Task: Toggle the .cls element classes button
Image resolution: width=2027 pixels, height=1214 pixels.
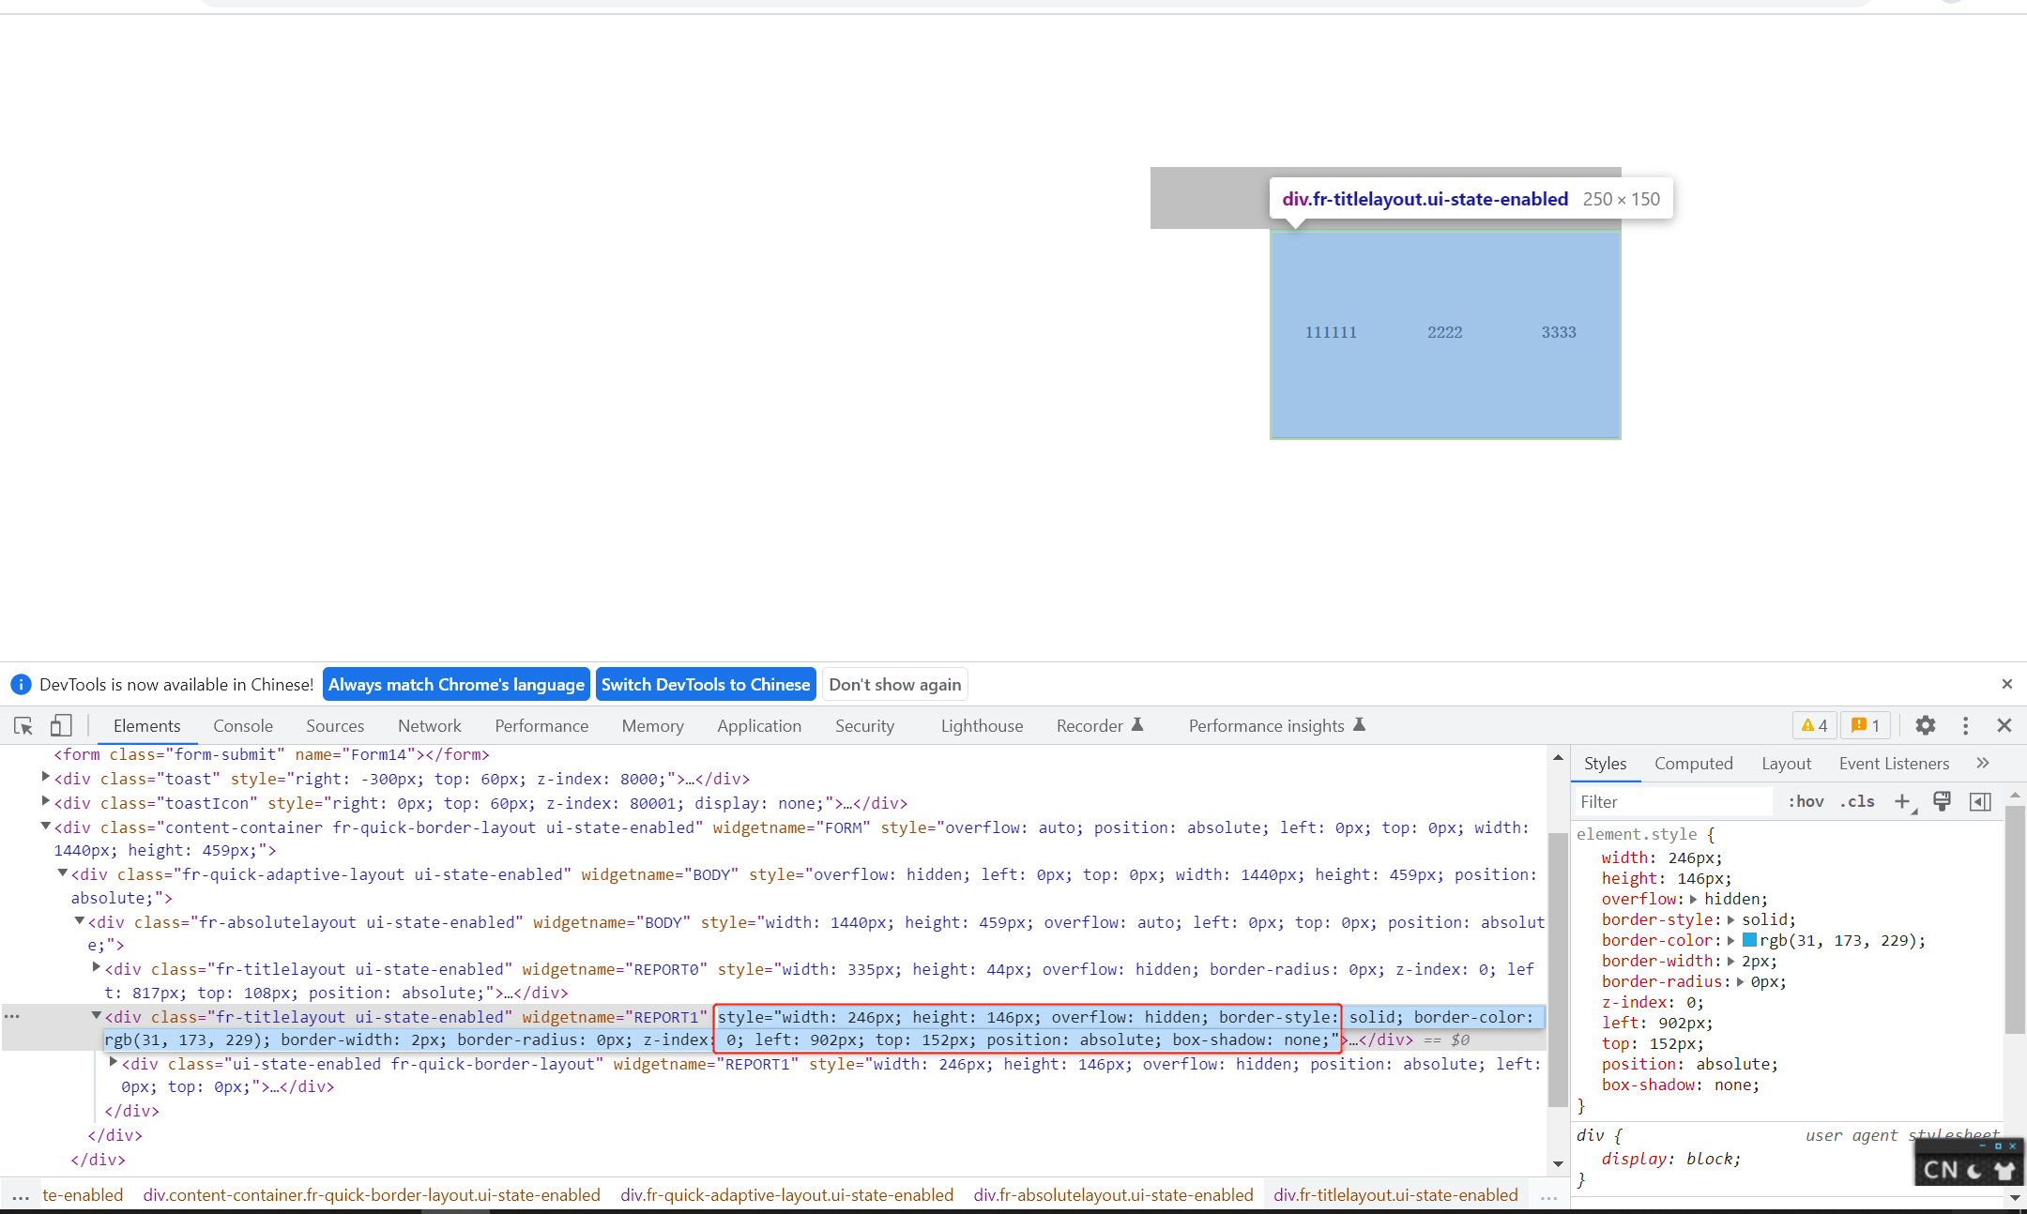Action: coord(1857,801)
